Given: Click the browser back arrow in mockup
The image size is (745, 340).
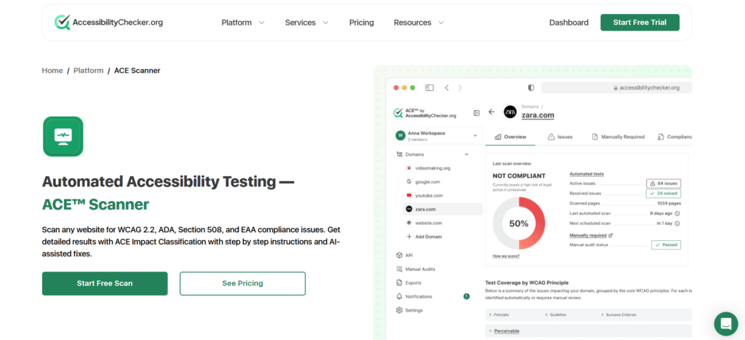Looking at the screenshot, I should coord(447,87).
